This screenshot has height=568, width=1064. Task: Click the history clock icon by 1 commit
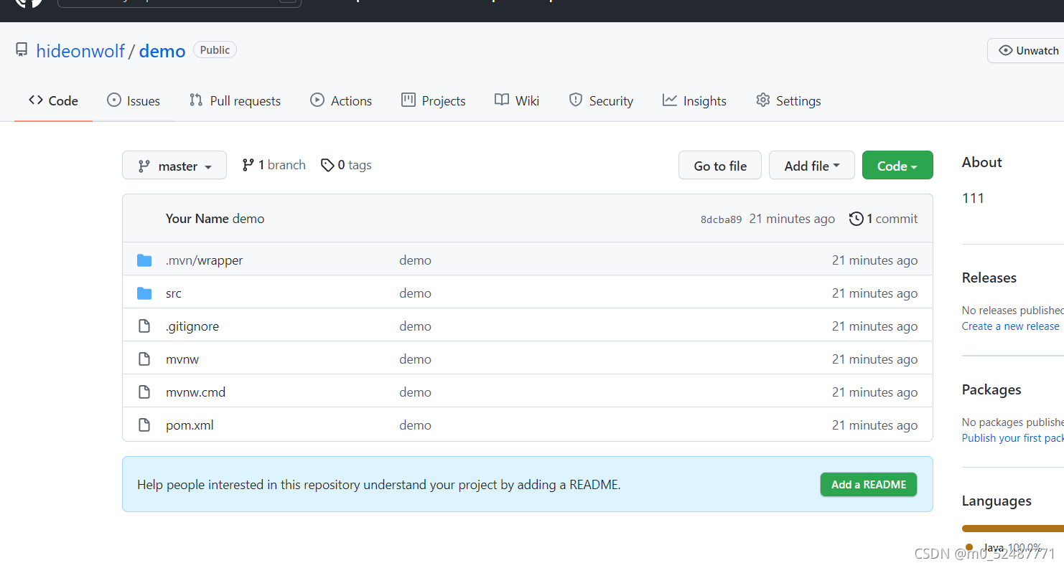point(856,219)
